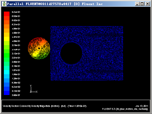The image size is (152, 114).
Task: Click the legend value 9.36e-02
Action: coord(16,83)
